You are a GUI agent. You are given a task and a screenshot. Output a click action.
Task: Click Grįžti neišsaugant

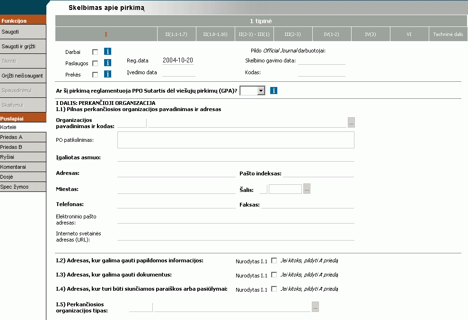[x=23, y=76]
